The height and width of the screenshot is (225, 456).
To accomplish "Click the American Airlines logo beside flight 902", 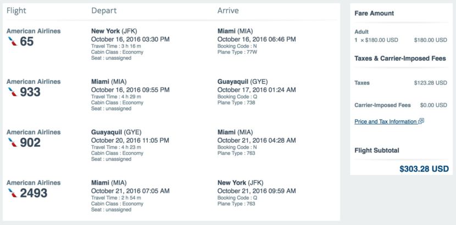I will (x=12, y=143).
